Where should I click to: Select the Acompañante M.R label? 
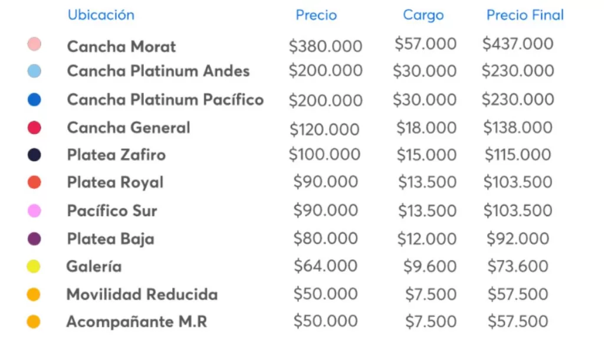(136, 322)
